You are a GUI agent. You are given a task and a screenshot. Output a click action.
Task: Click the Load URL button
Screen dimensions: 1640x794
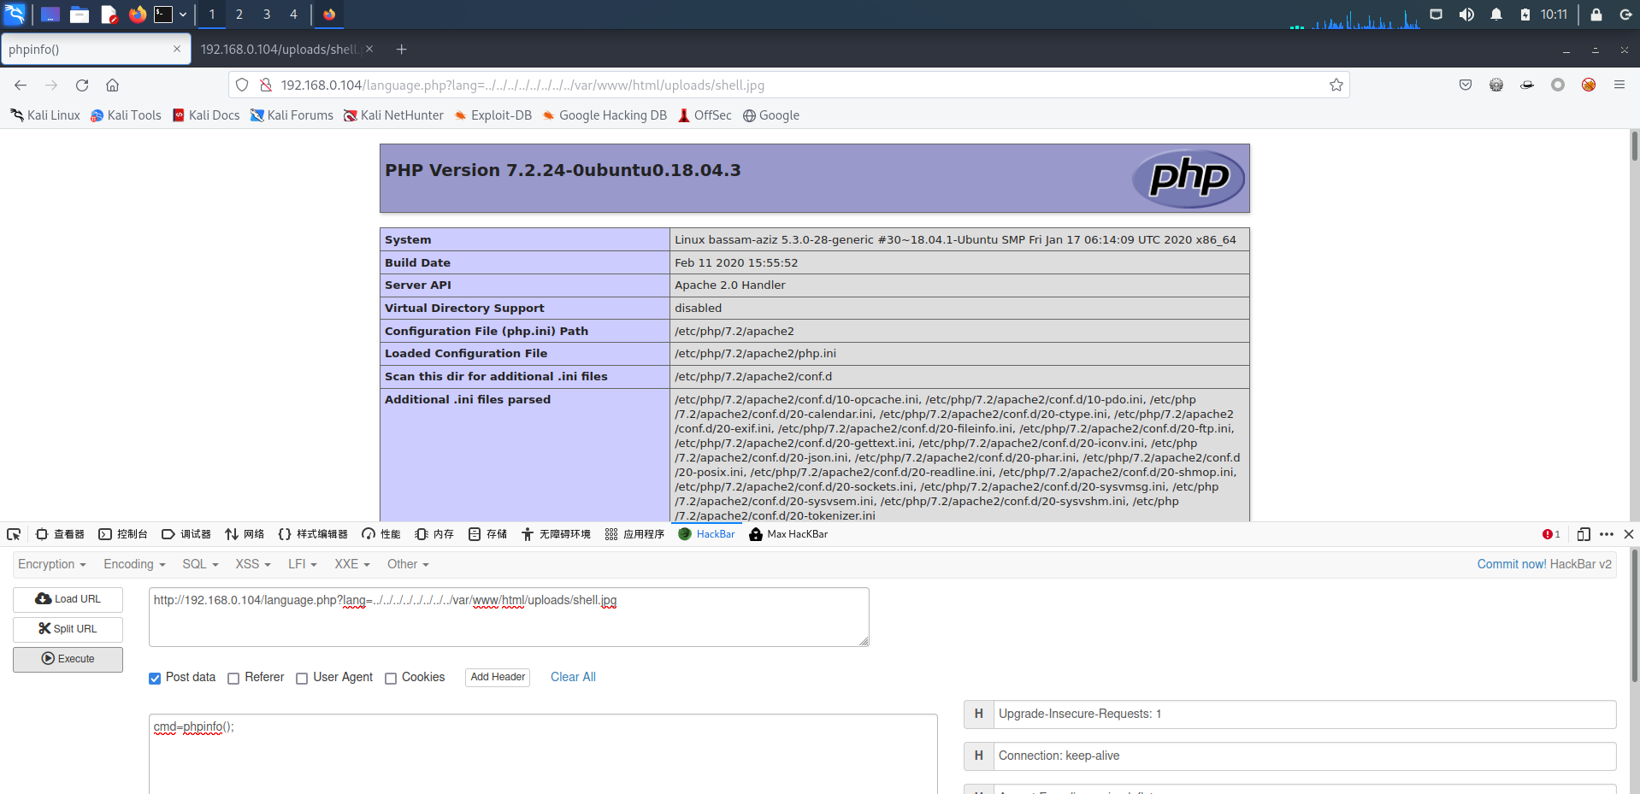coord(68,599)
